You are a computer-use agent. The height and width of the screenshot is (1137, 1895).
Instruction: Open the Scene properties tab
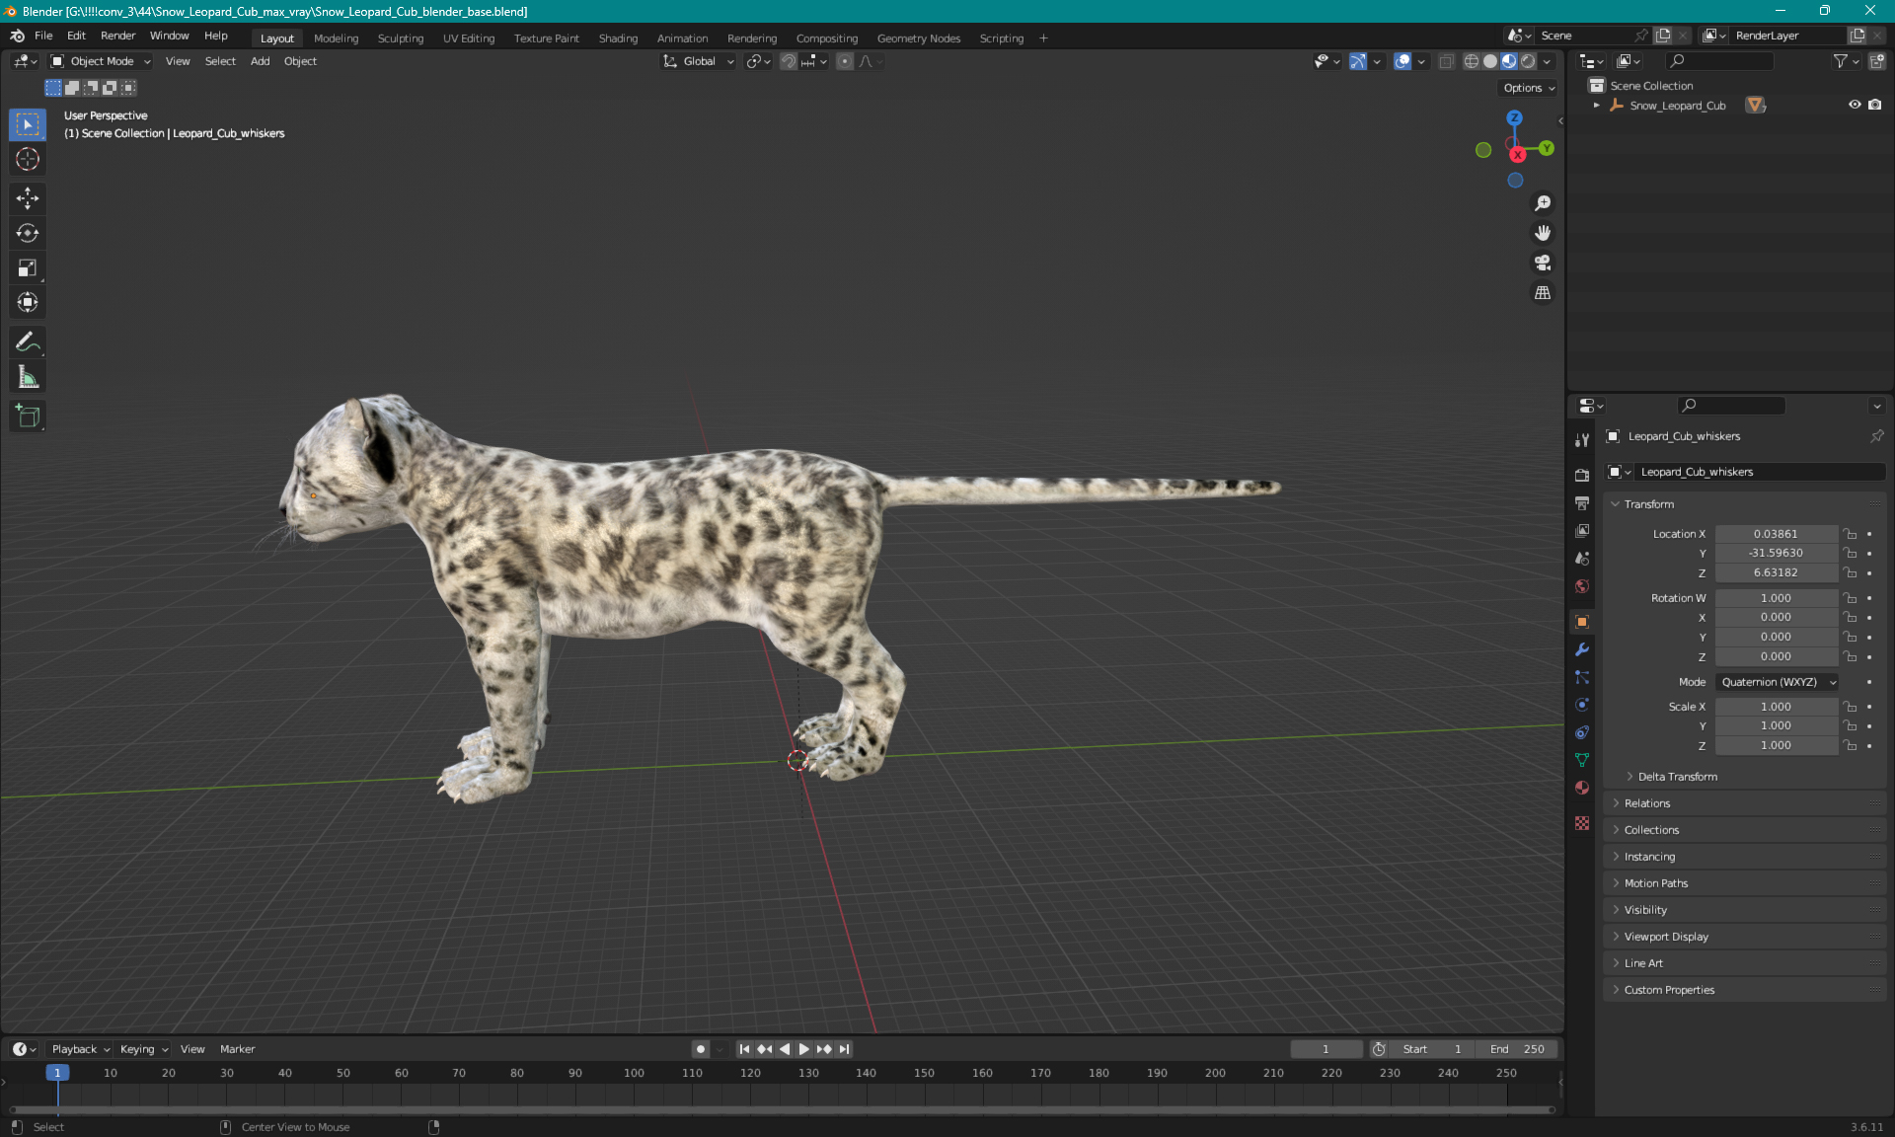pos(1582,558)
